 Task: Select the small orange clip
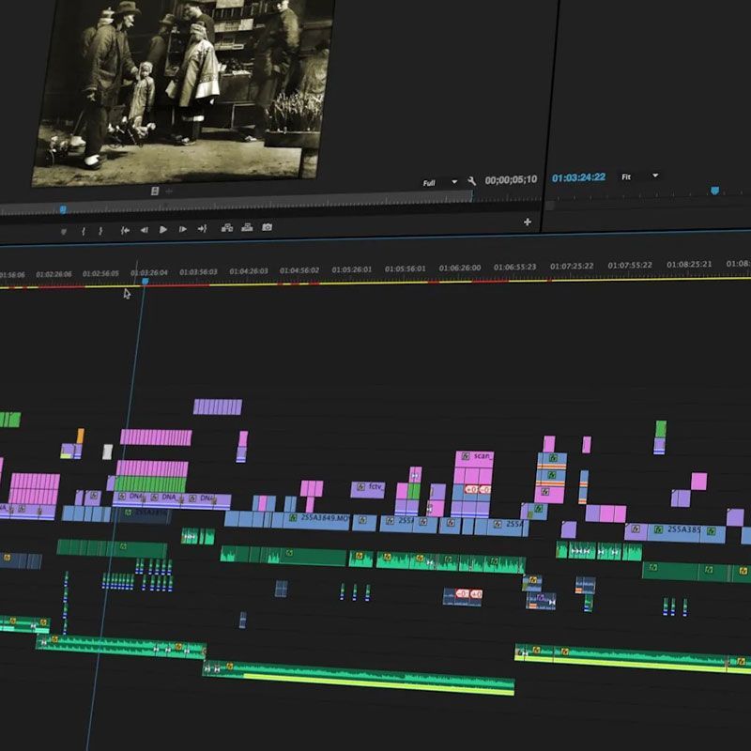point(81,436)
